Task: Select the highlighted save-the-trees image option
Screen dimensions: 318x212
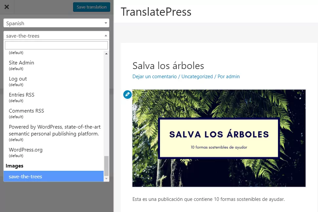Action: tap(53, 176)
